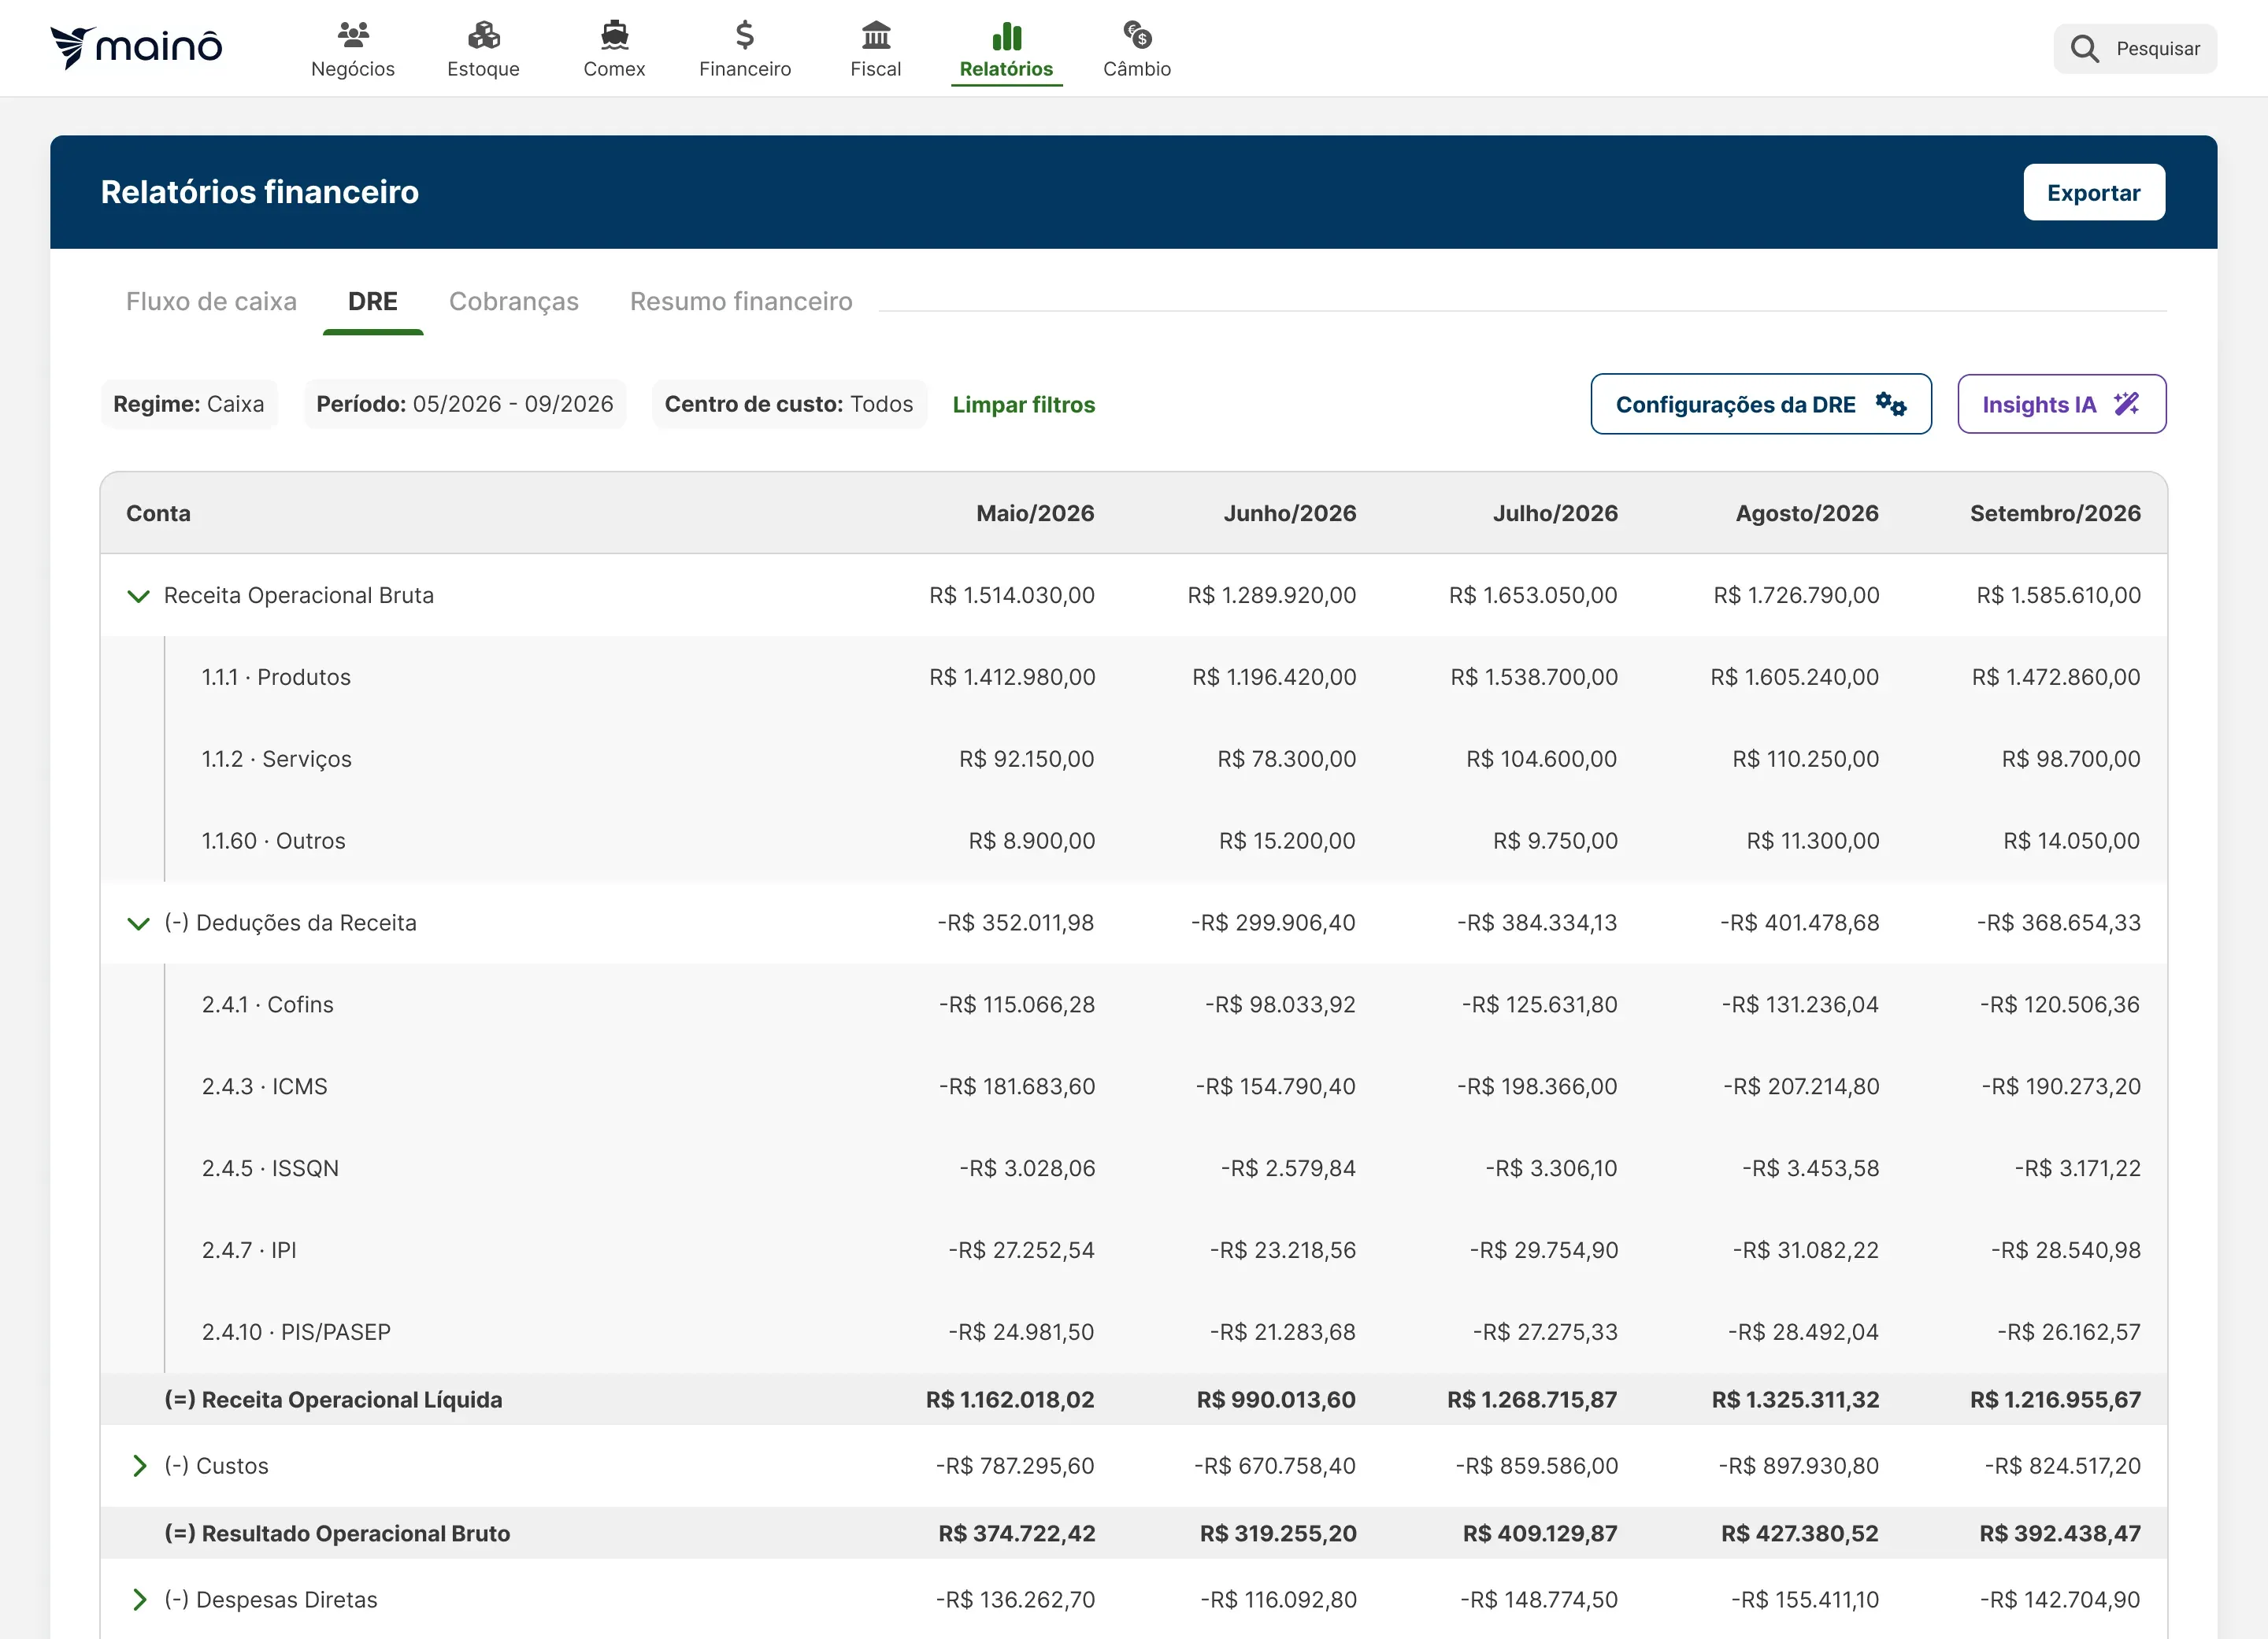This screenshot has height=1639, width=2268.
Task: Click Limpar filtros link
Action: coord(1024,405)
